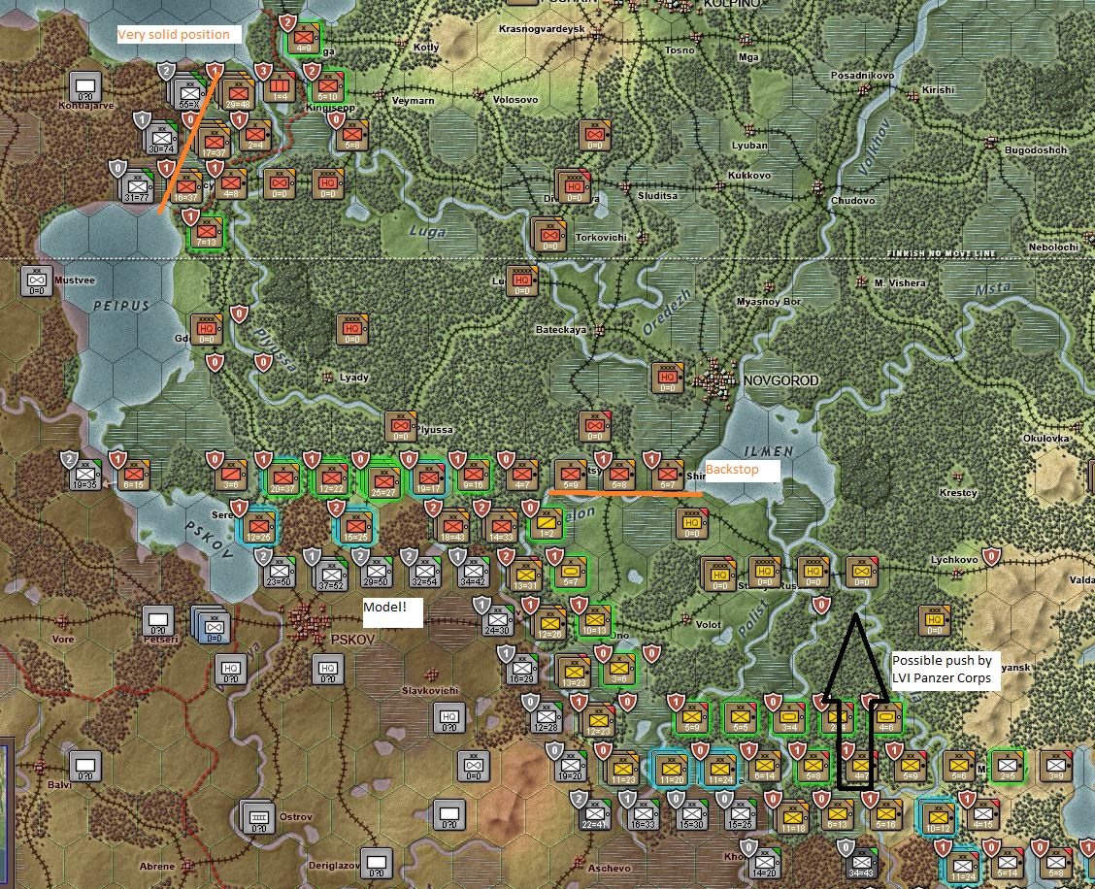Select the red 12=22 division

coord(332,478)
